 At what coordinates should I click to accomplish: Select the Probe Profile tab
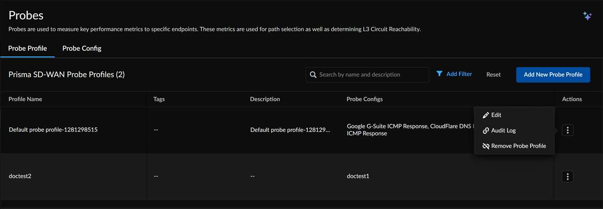point(28,48)
